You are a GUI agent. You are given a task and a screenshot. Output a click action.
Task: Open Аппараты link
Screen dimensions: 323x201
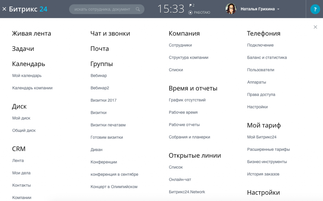256,82
